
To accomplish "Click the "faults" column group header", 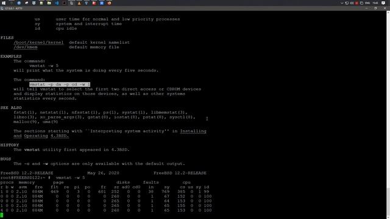I will pyautogui.click(x=151, y=182).
